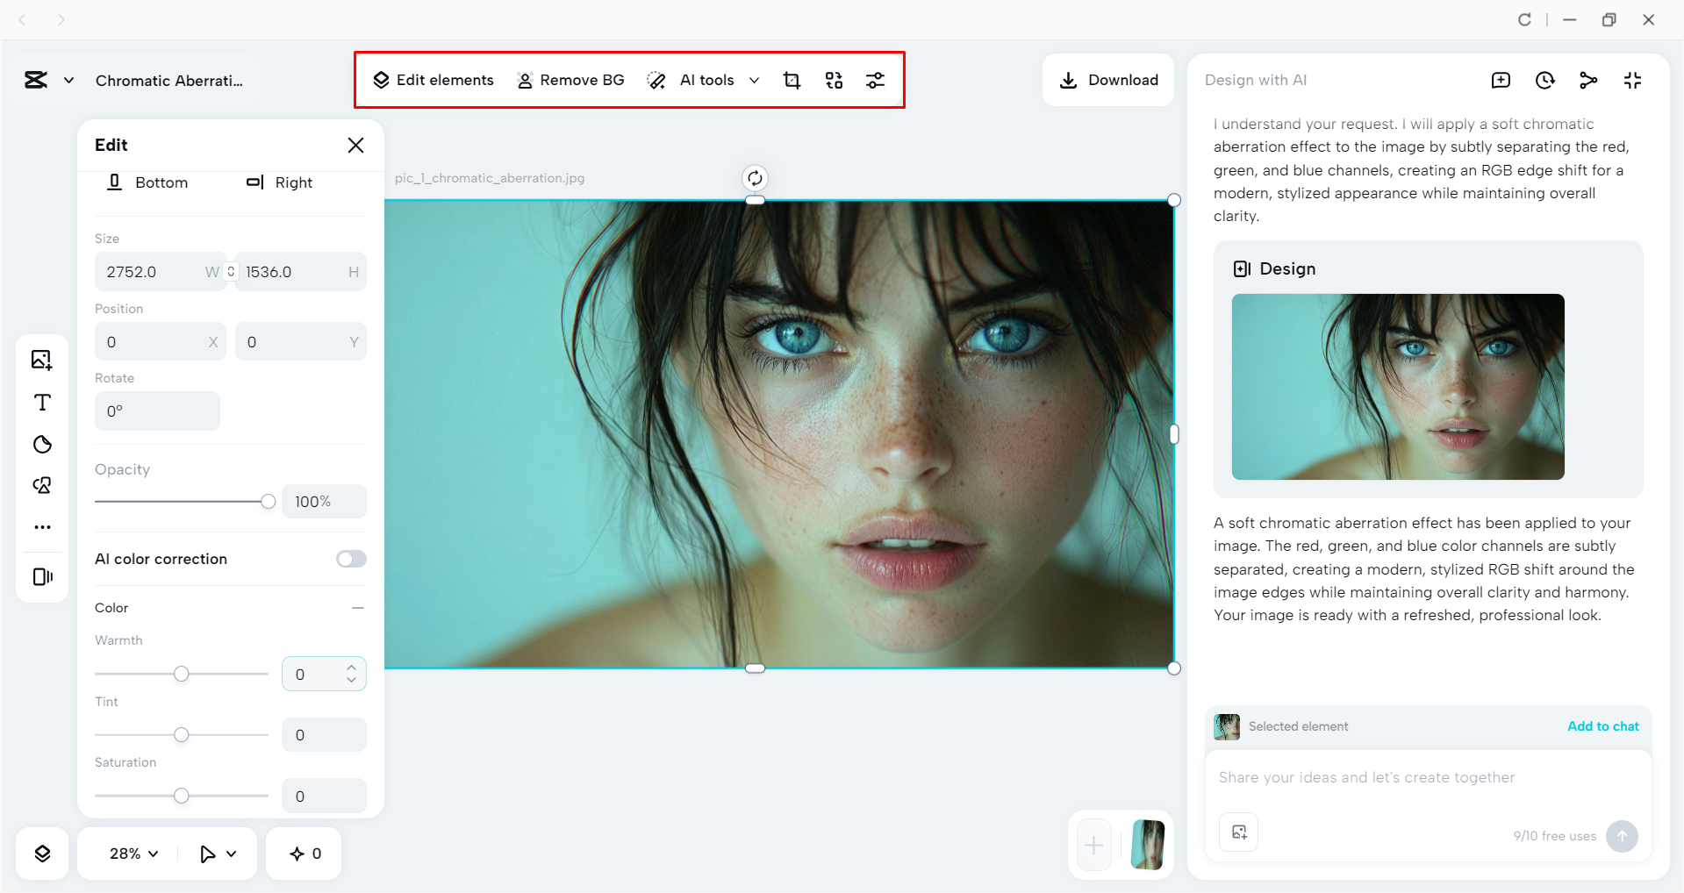This screenshot has width=1684, height=893.
Task: Click the Download button
Action: coord(1108,80)
